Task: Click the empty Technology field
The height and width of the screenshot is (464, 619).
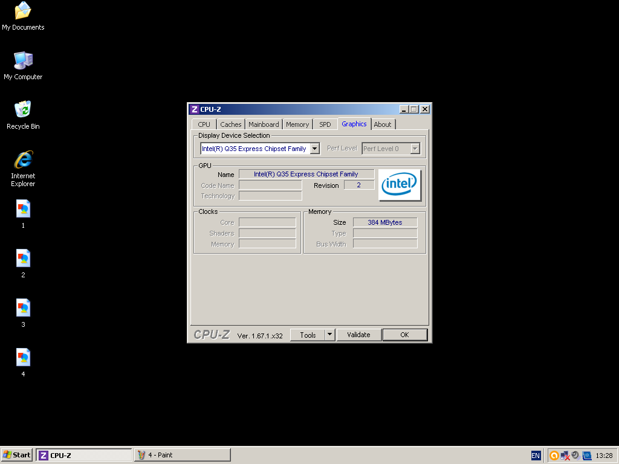Action: (x=270, y=196)
